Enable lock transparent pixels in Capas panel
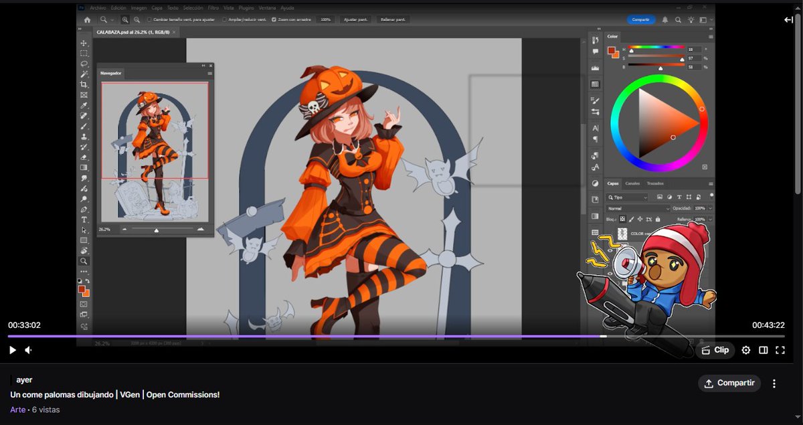 pos(622,219)
